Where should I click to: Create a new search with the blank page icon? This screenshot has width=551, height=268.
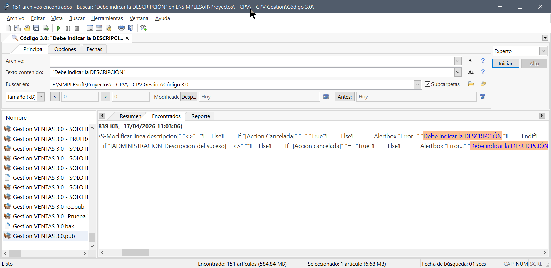click(x=8, y=28)
